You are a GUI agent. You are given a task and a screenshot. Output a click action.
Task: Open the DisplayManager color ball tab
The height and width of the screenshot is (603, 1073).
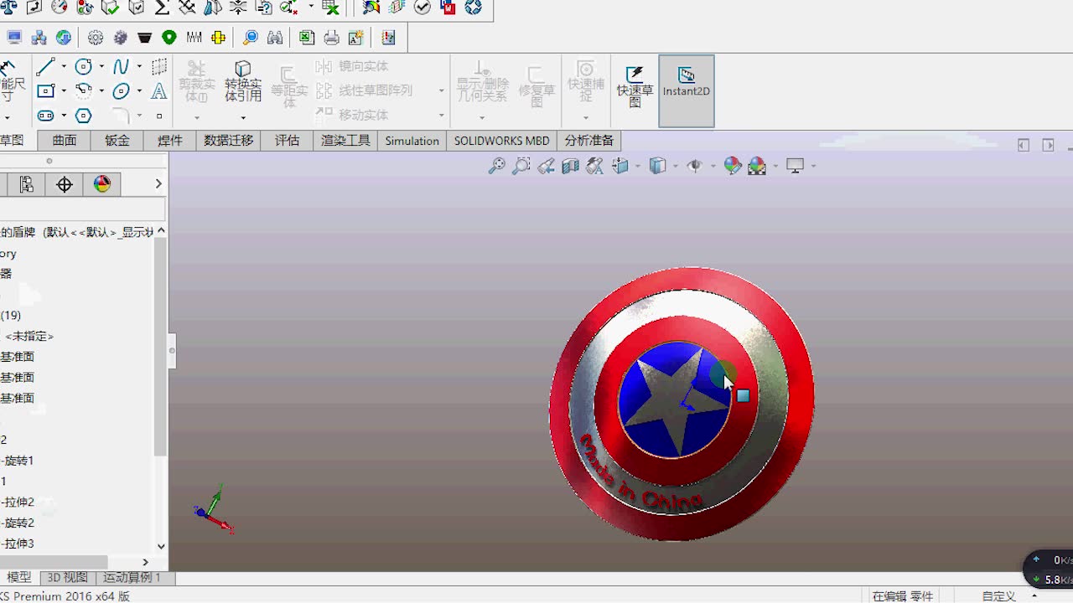coord(102,184)
